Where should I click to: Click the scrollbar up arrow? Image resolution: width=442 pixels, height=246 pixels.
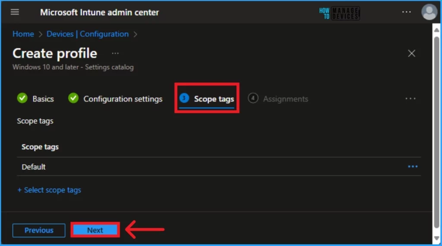437,30
